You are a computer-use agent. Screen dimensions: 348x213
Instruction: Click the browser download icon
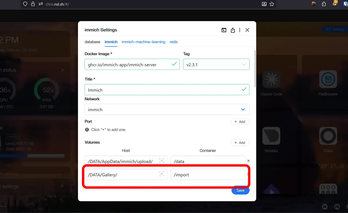click(264, 4)
